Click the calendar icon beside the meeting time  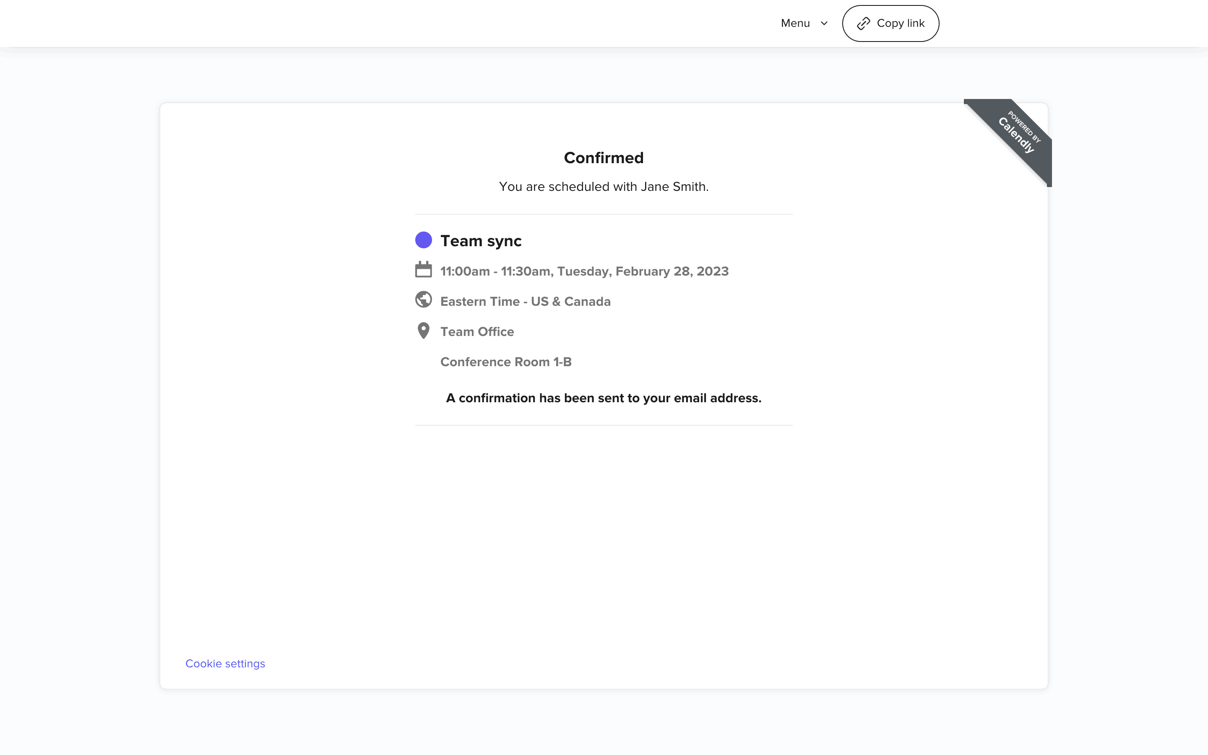[423, 270]
